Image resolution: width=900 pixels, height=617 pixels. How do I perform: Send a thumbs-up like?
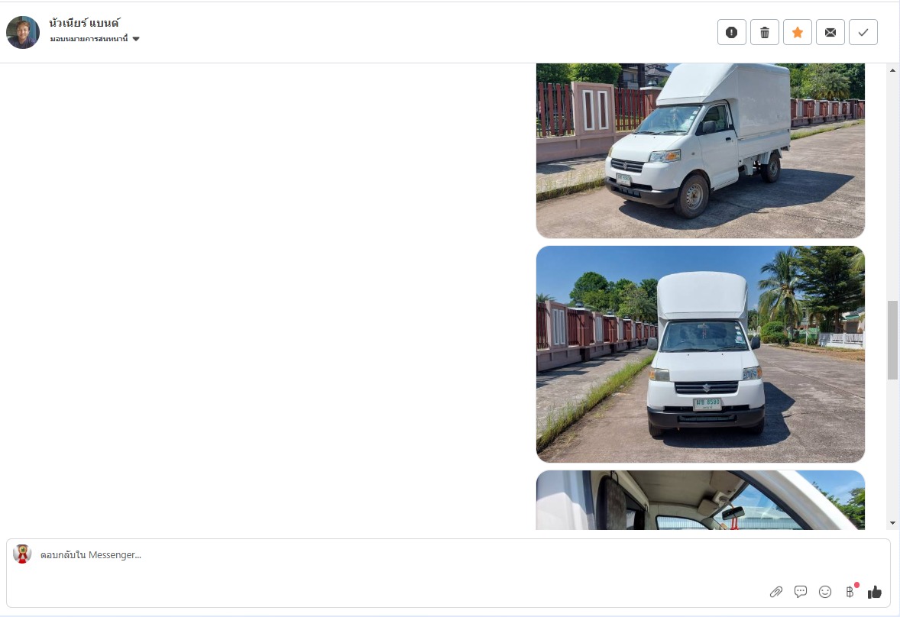(874, 592)
